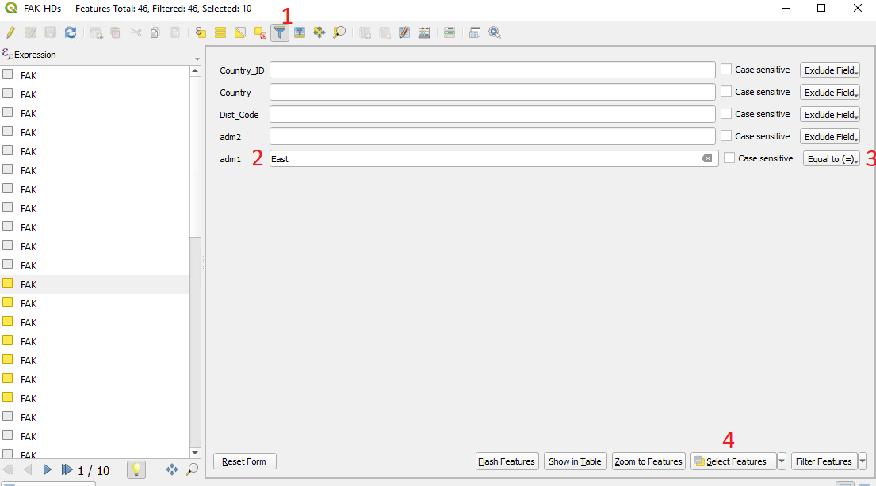876x486 pixels.
Task: Jump to the last feature
Action: [x=67, y=470]
